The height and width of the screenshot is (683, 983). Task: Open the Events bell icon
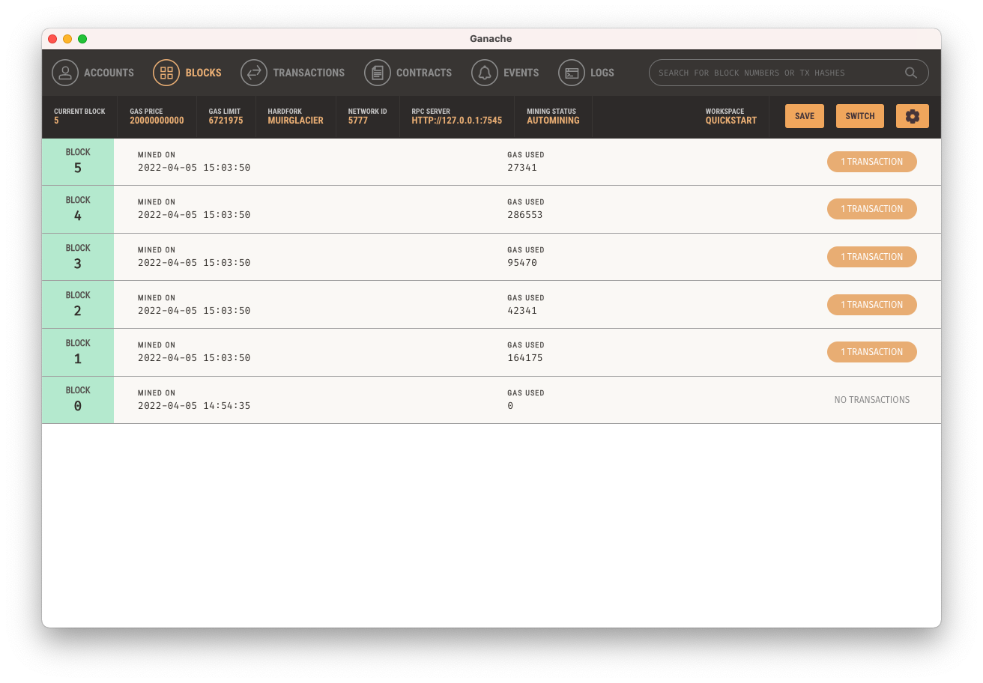pyautogui.click(x=485, y=73)
